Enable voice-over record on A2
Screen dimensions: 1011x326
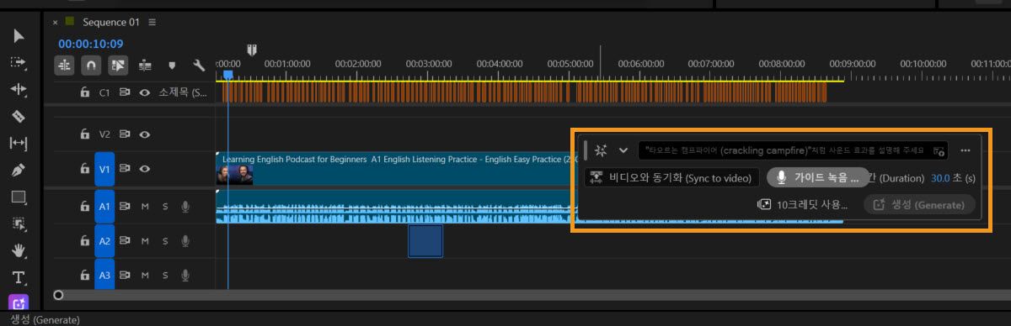[x=185, y=240]
